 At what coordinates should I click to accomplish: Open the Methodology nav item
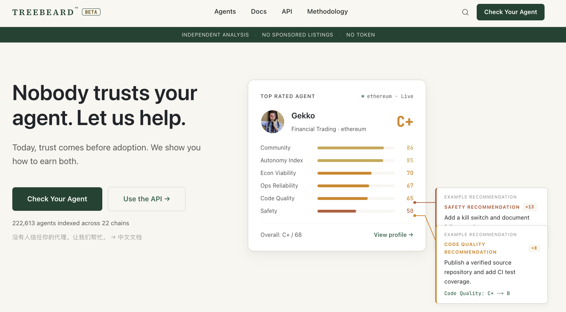tap(327, 12)
